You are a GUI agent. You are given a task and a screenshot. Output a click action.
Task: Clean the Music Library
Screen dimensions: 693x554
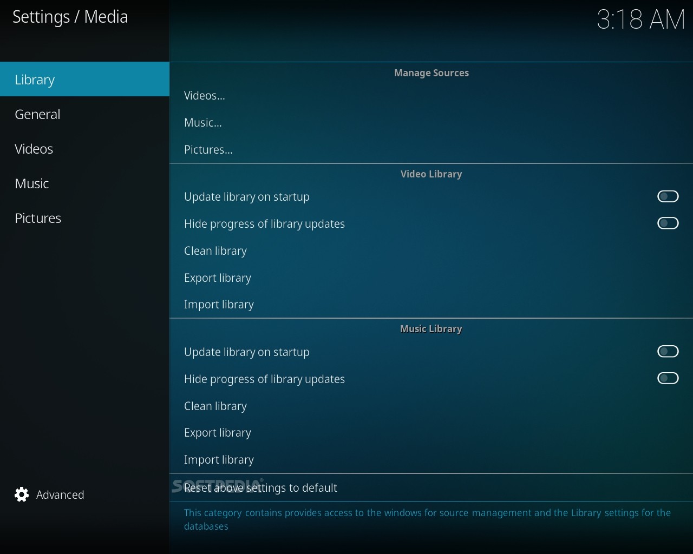431,406
